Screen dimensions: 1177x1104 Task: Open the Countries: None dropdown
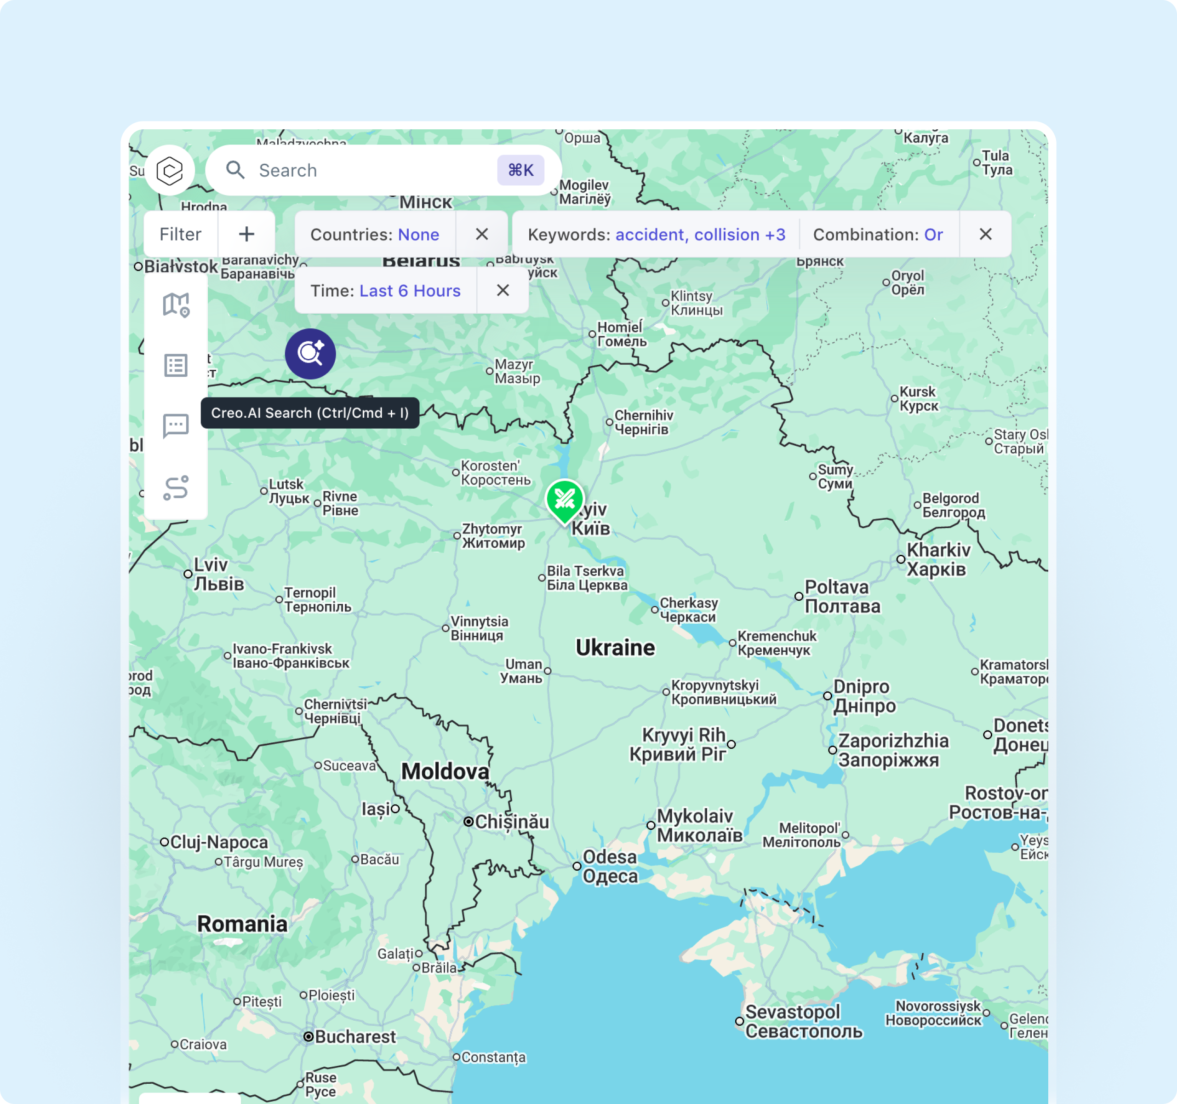tap(375, 235)
